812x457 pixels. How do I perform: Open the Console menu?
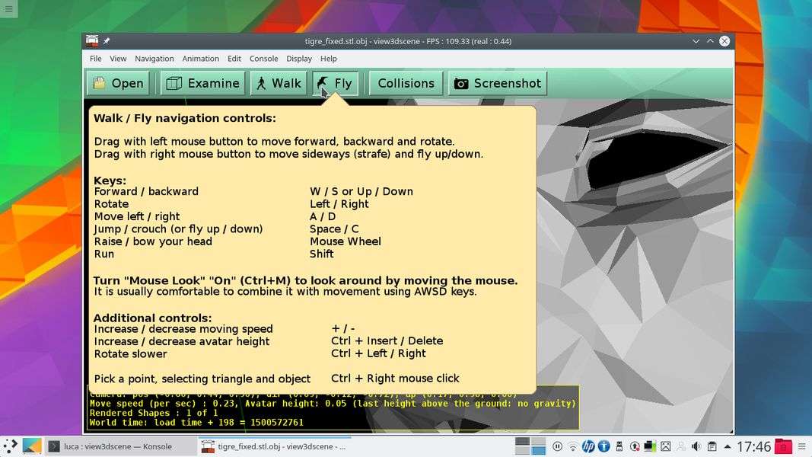[264, 59]
